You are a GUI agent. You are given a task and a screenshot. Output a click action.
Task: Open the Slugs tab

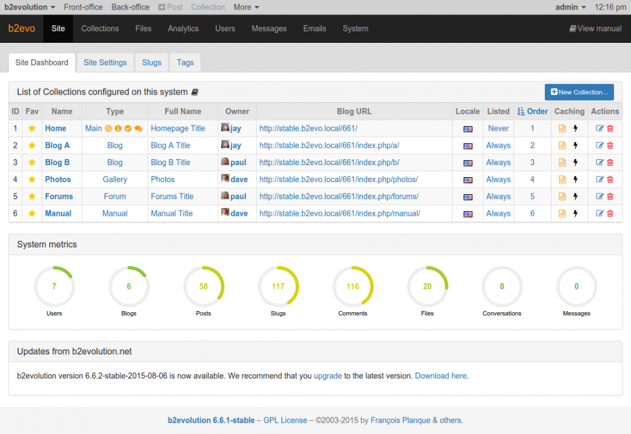[152, 63]
